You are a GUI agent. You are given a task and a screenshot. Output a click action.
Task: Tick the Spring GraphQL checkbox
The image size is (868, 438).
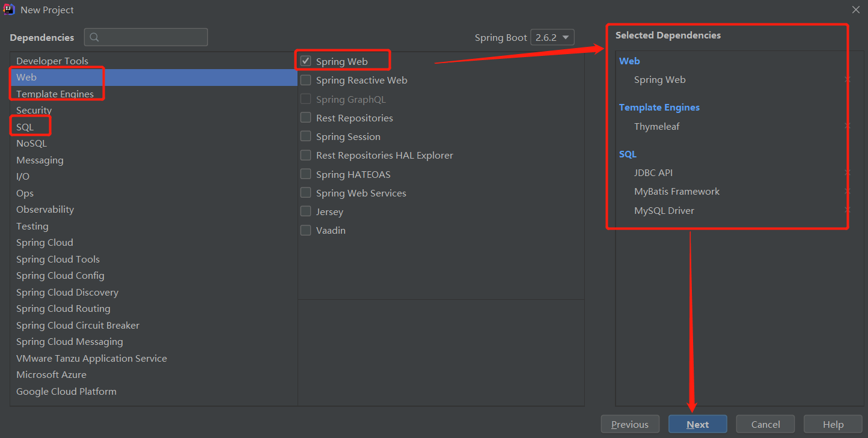pyautogui.click(x=305, y=99)
